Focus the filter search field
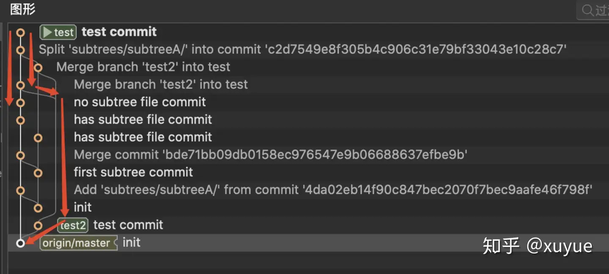 [601, 10]
